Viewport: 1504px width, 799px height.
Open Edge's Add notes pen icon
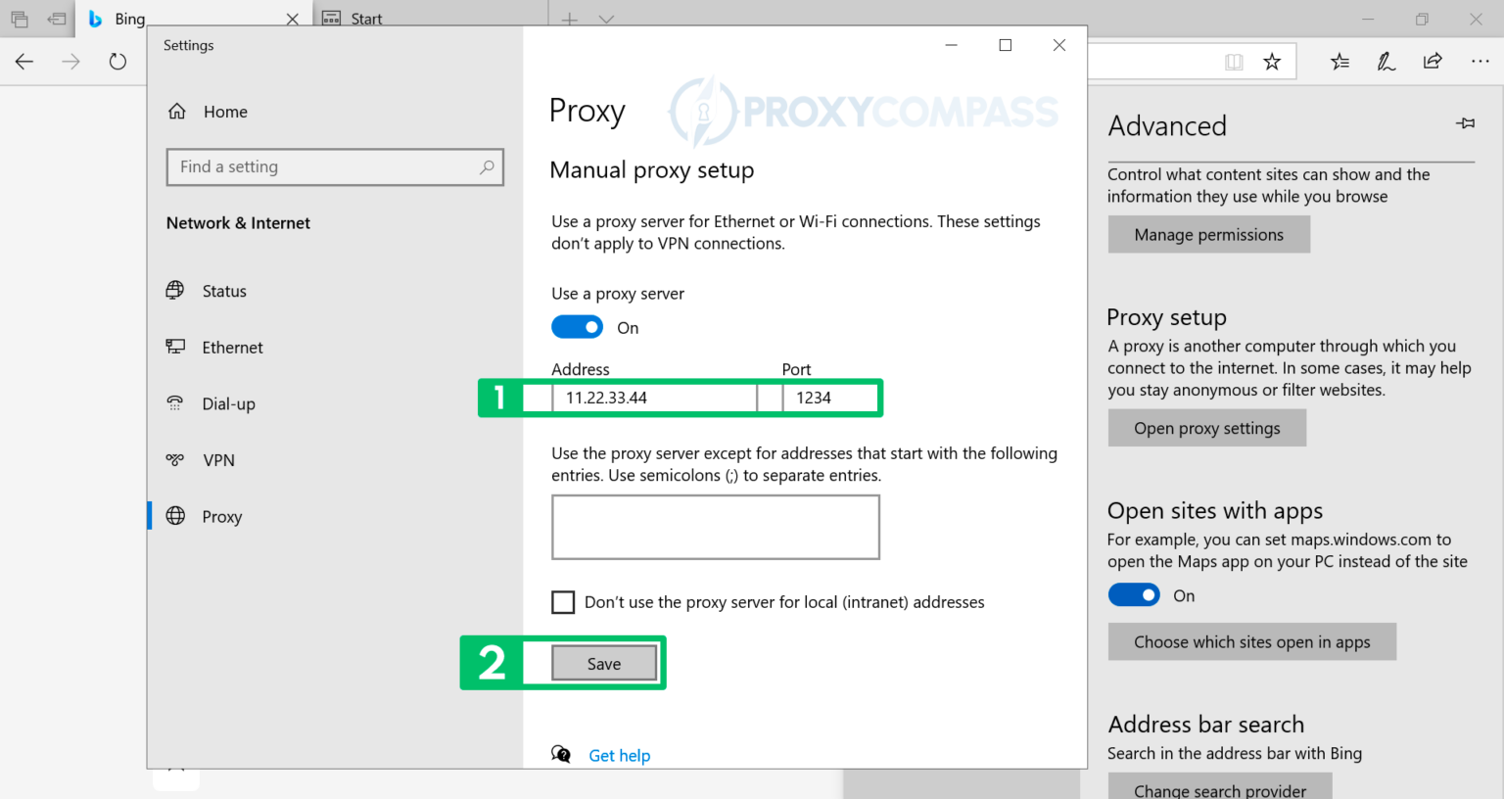pyautogui.click(x=1386, y=61)
